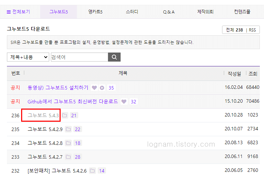Click the 그누보드5 다운로드 page heading
The image size is (264, 176).
click(x=28, y=29)
